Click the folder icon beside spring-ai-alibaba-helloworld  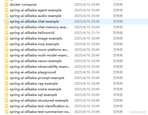(6, 33)
